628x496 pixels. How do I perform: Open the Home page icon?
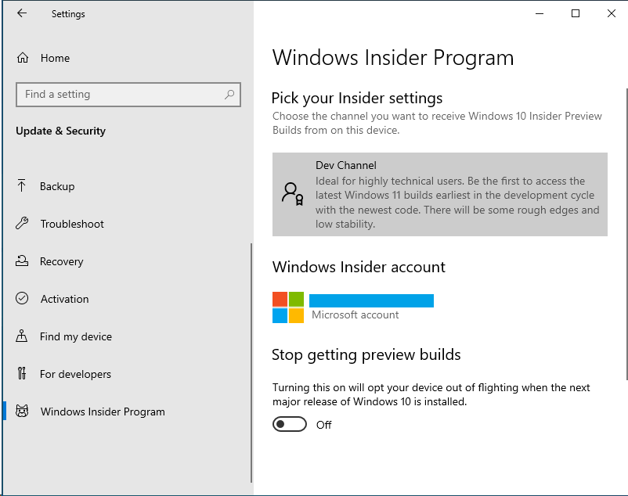[23, 58]
